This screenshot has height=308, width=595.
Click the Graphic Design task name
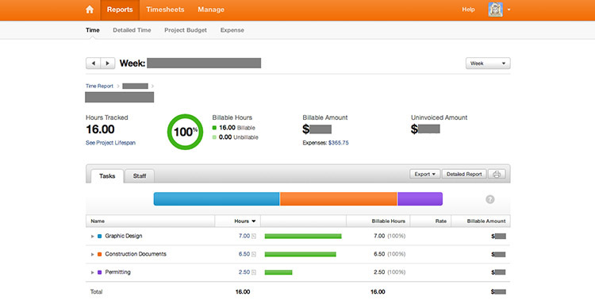(124, 236)
